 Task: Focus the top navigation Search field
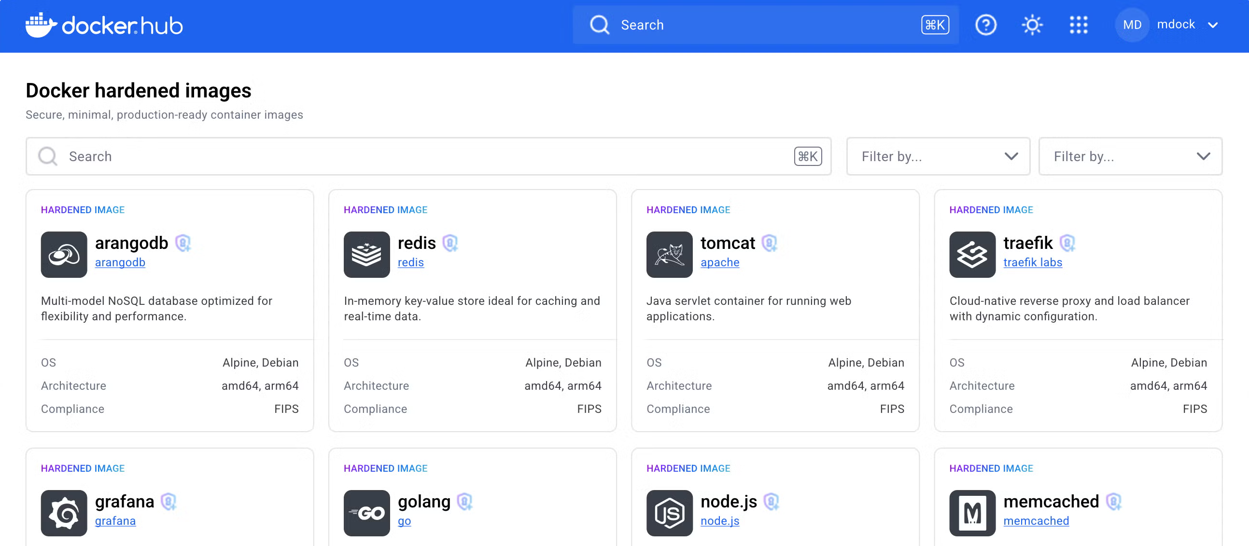(x=765, y=25)
